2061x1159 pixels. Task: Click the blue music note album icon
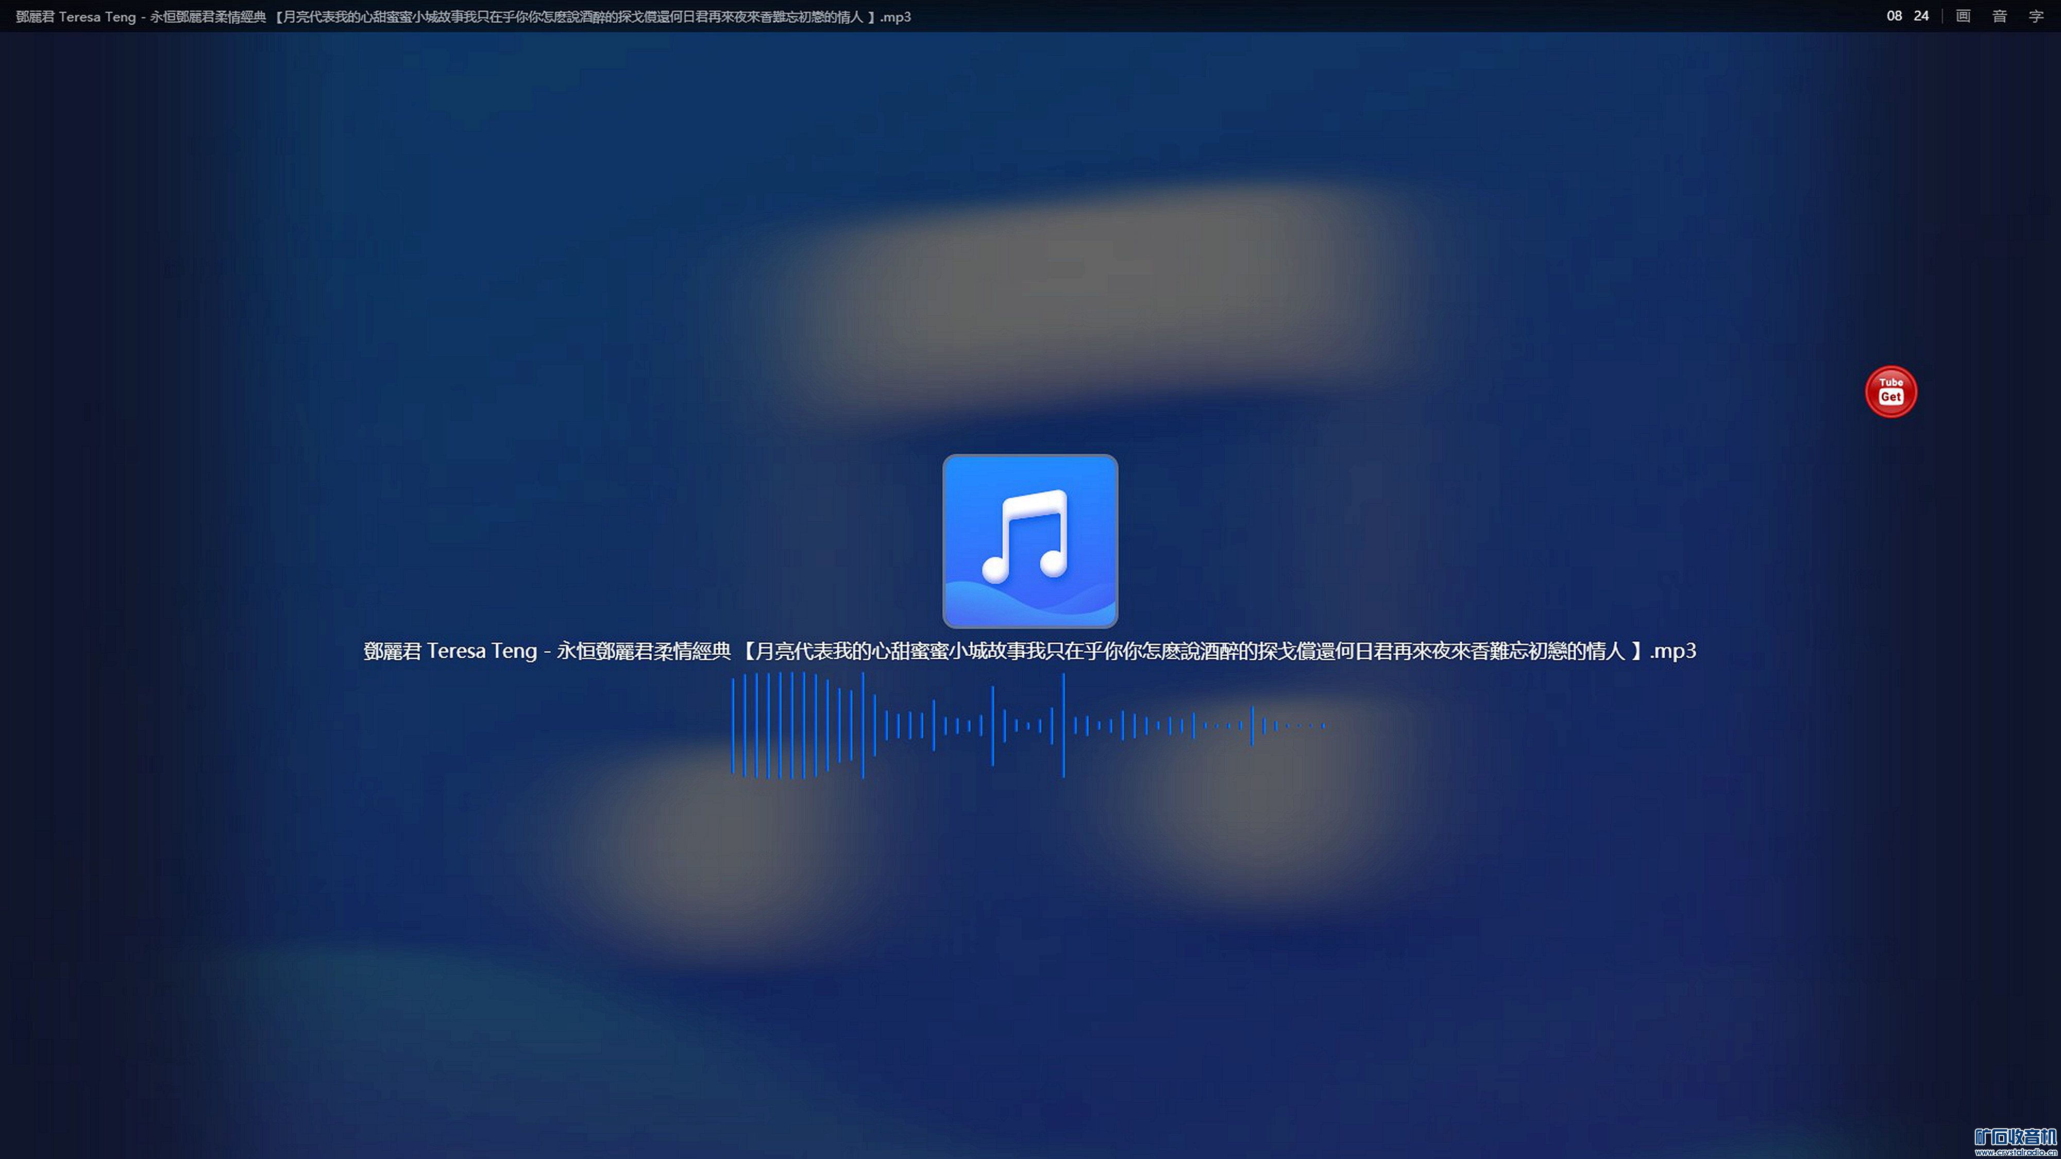tap(1029, 541)
